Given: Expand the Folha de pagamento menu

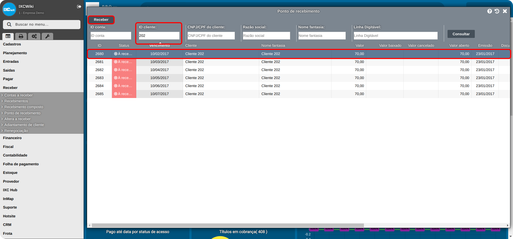Looking at the screenshot, I should [x=21, y=164].
